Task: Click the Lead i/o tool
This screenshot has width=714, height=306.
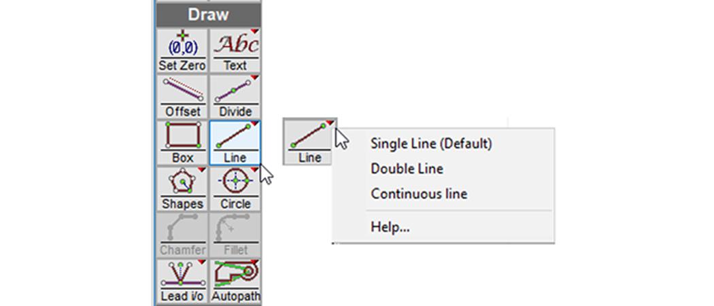Action: click(x=182, y=280)
